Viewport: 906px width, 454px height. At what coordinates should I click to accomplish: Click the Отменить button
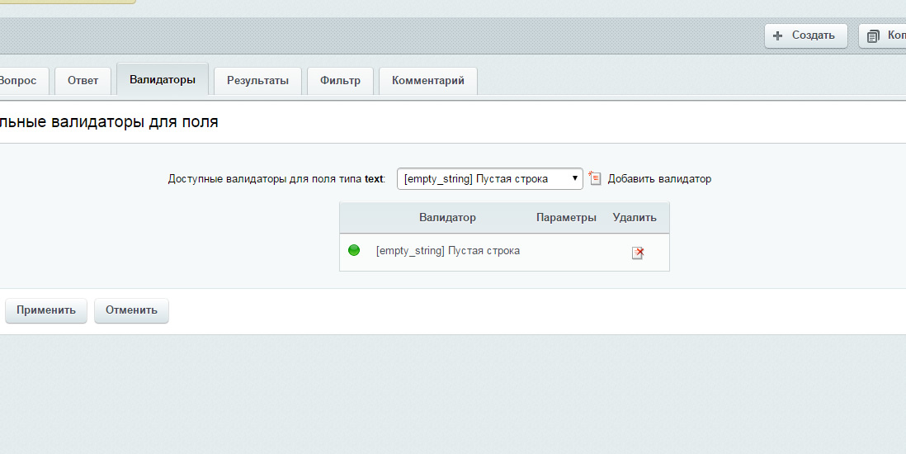(x=131, y=310)
